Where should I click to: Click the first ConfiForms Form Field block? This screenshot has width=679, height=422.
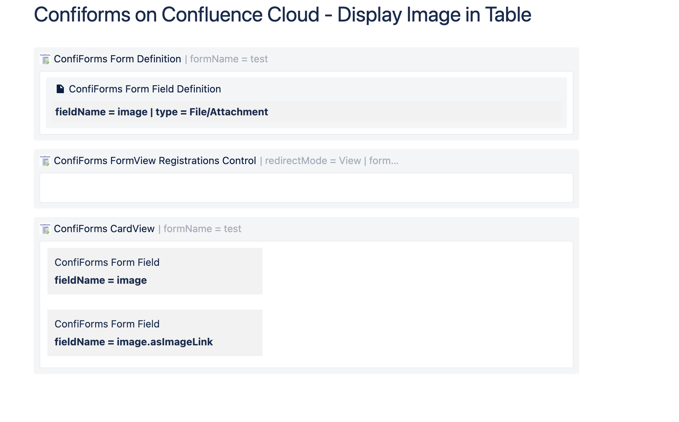pos(155,271)
